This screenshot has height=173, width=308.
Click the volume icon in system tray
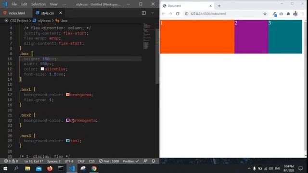(x=271, y=169)
